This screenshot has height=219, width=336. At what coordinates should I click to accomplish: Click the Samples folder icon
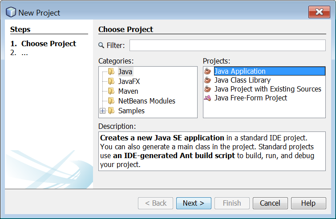pyautogui.click(x=111, y=111)
